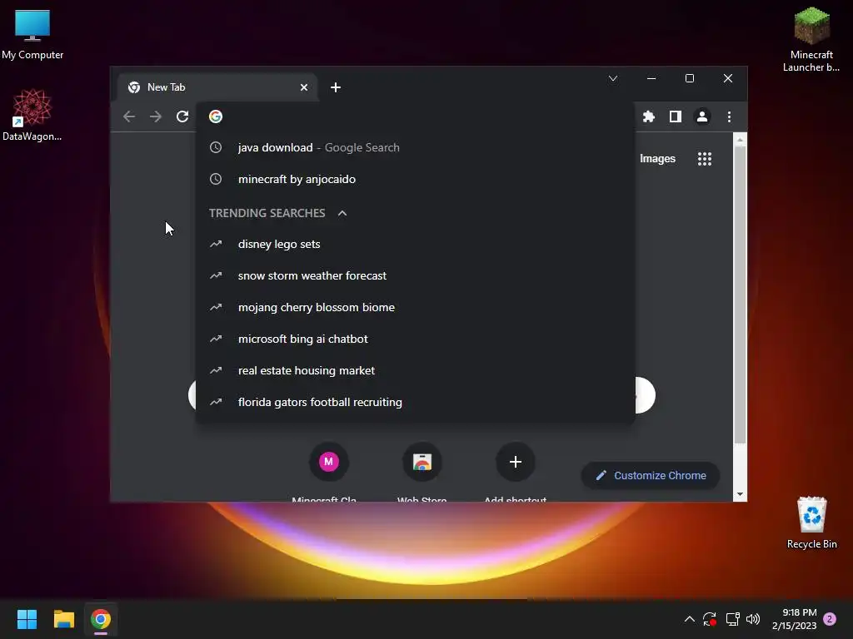The width and height of the screenshot is (853, 639).
Task: Maximize the Chrome window
Action: tap(689, 78)
